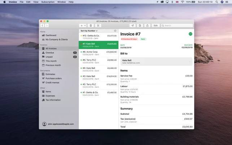Image resolution: width=232 pixels, height=145 pixels.
Task: Delete invoice with the trash icon
Action: [x=91, y=26]
